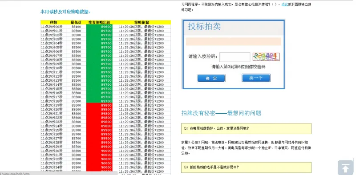Click the cell 11点29分10秒
The image size is (356, 175).
[x=53, y=68]
